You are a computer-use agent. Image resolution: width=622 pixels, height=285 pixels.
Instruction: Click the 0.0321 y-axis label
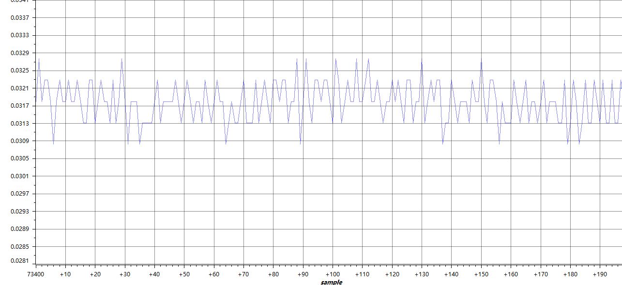pos(20,88)
